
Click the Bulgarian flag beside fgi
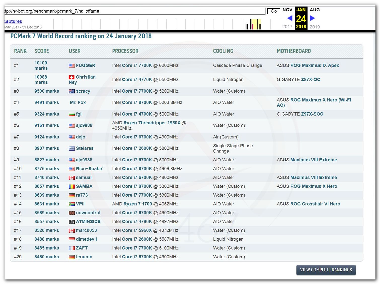(x=71, y=114)
